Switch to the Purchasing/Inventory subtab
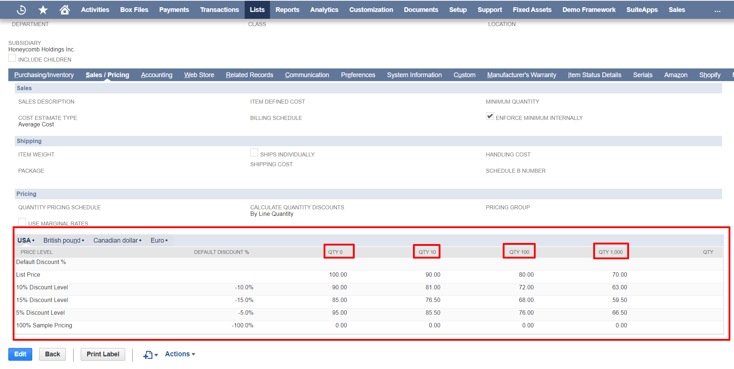This screenshot has height=369, width=734. tap(44, 75)
